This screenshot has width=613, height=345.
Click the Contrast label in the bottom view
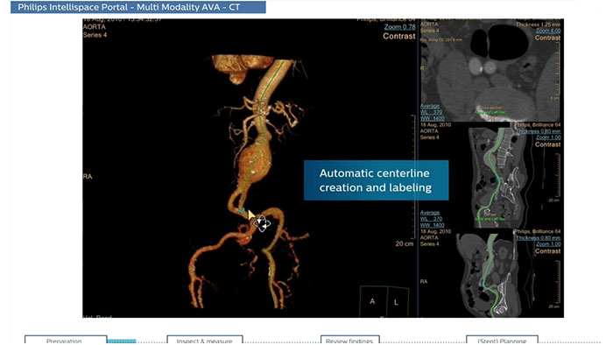547,251
